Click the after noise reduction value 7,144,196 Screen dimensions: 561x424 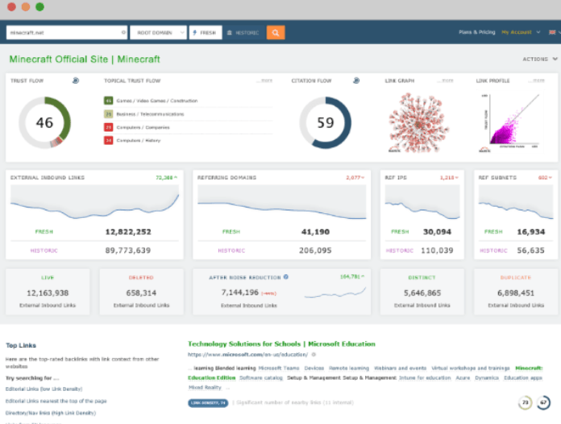coord(239,292)
